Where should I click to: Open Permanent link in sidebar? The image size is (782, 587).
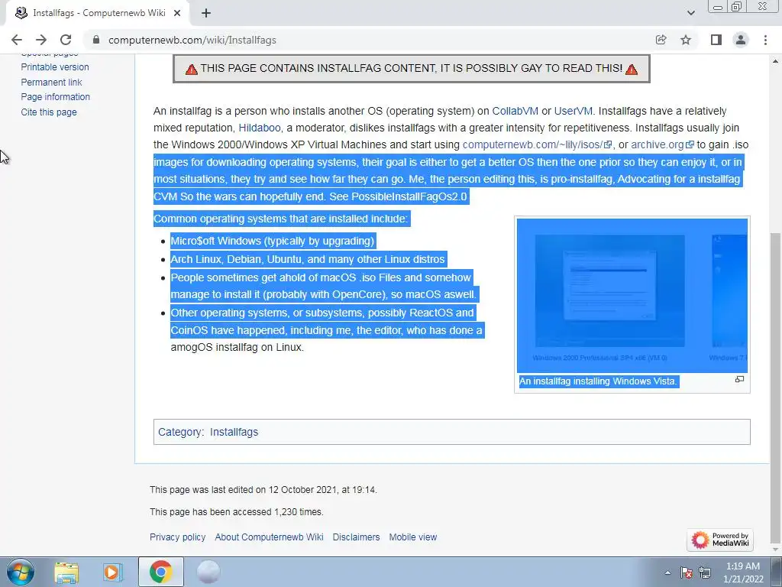(51, 83)
